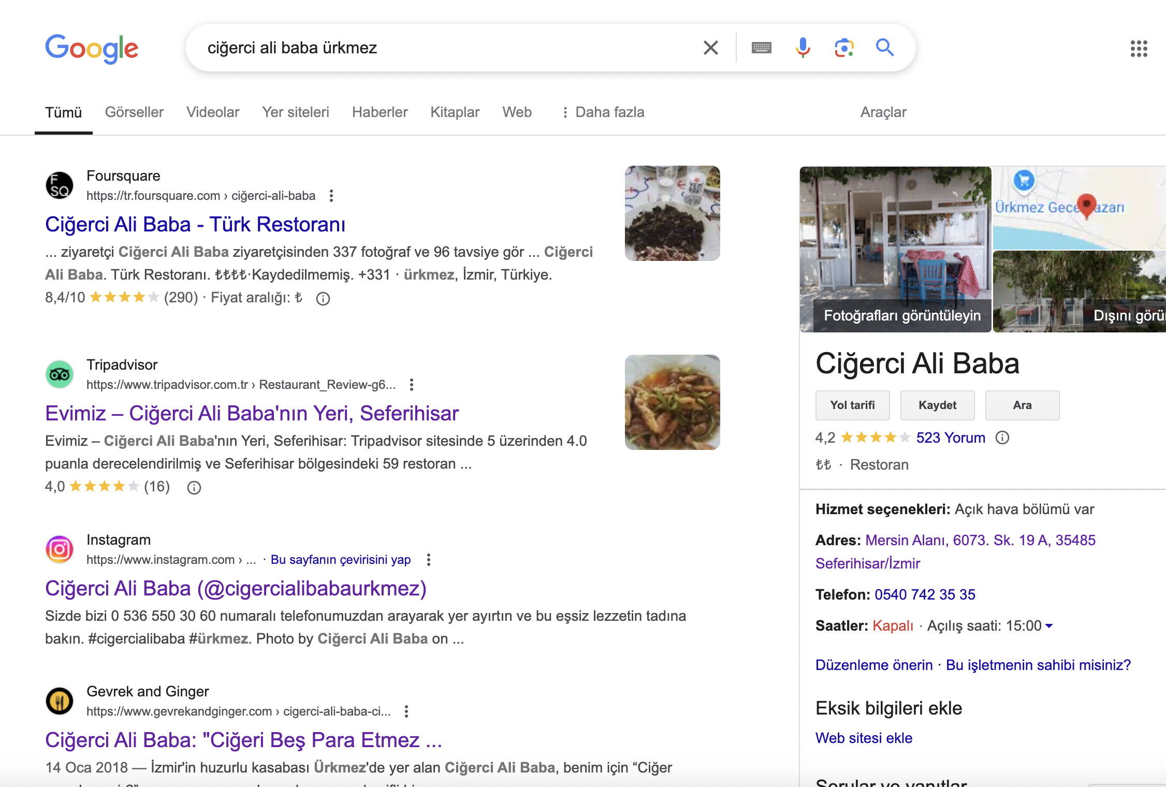1166x787 pixels.
Task: Click the magnifying glass search icon
Action: point(885,48)
